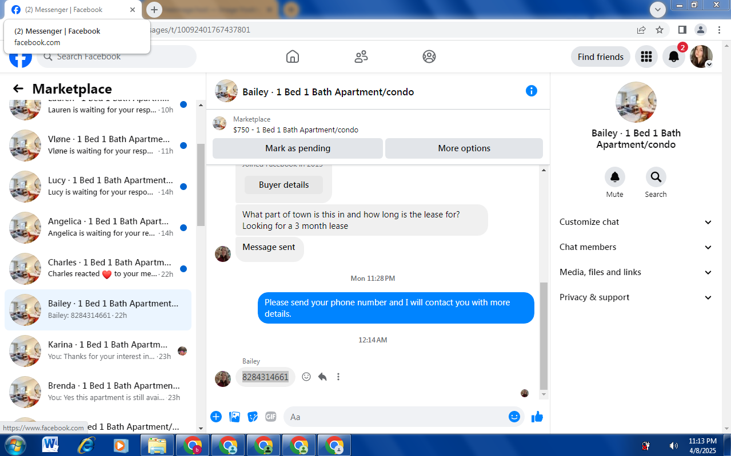Click Find friends button

601,57
